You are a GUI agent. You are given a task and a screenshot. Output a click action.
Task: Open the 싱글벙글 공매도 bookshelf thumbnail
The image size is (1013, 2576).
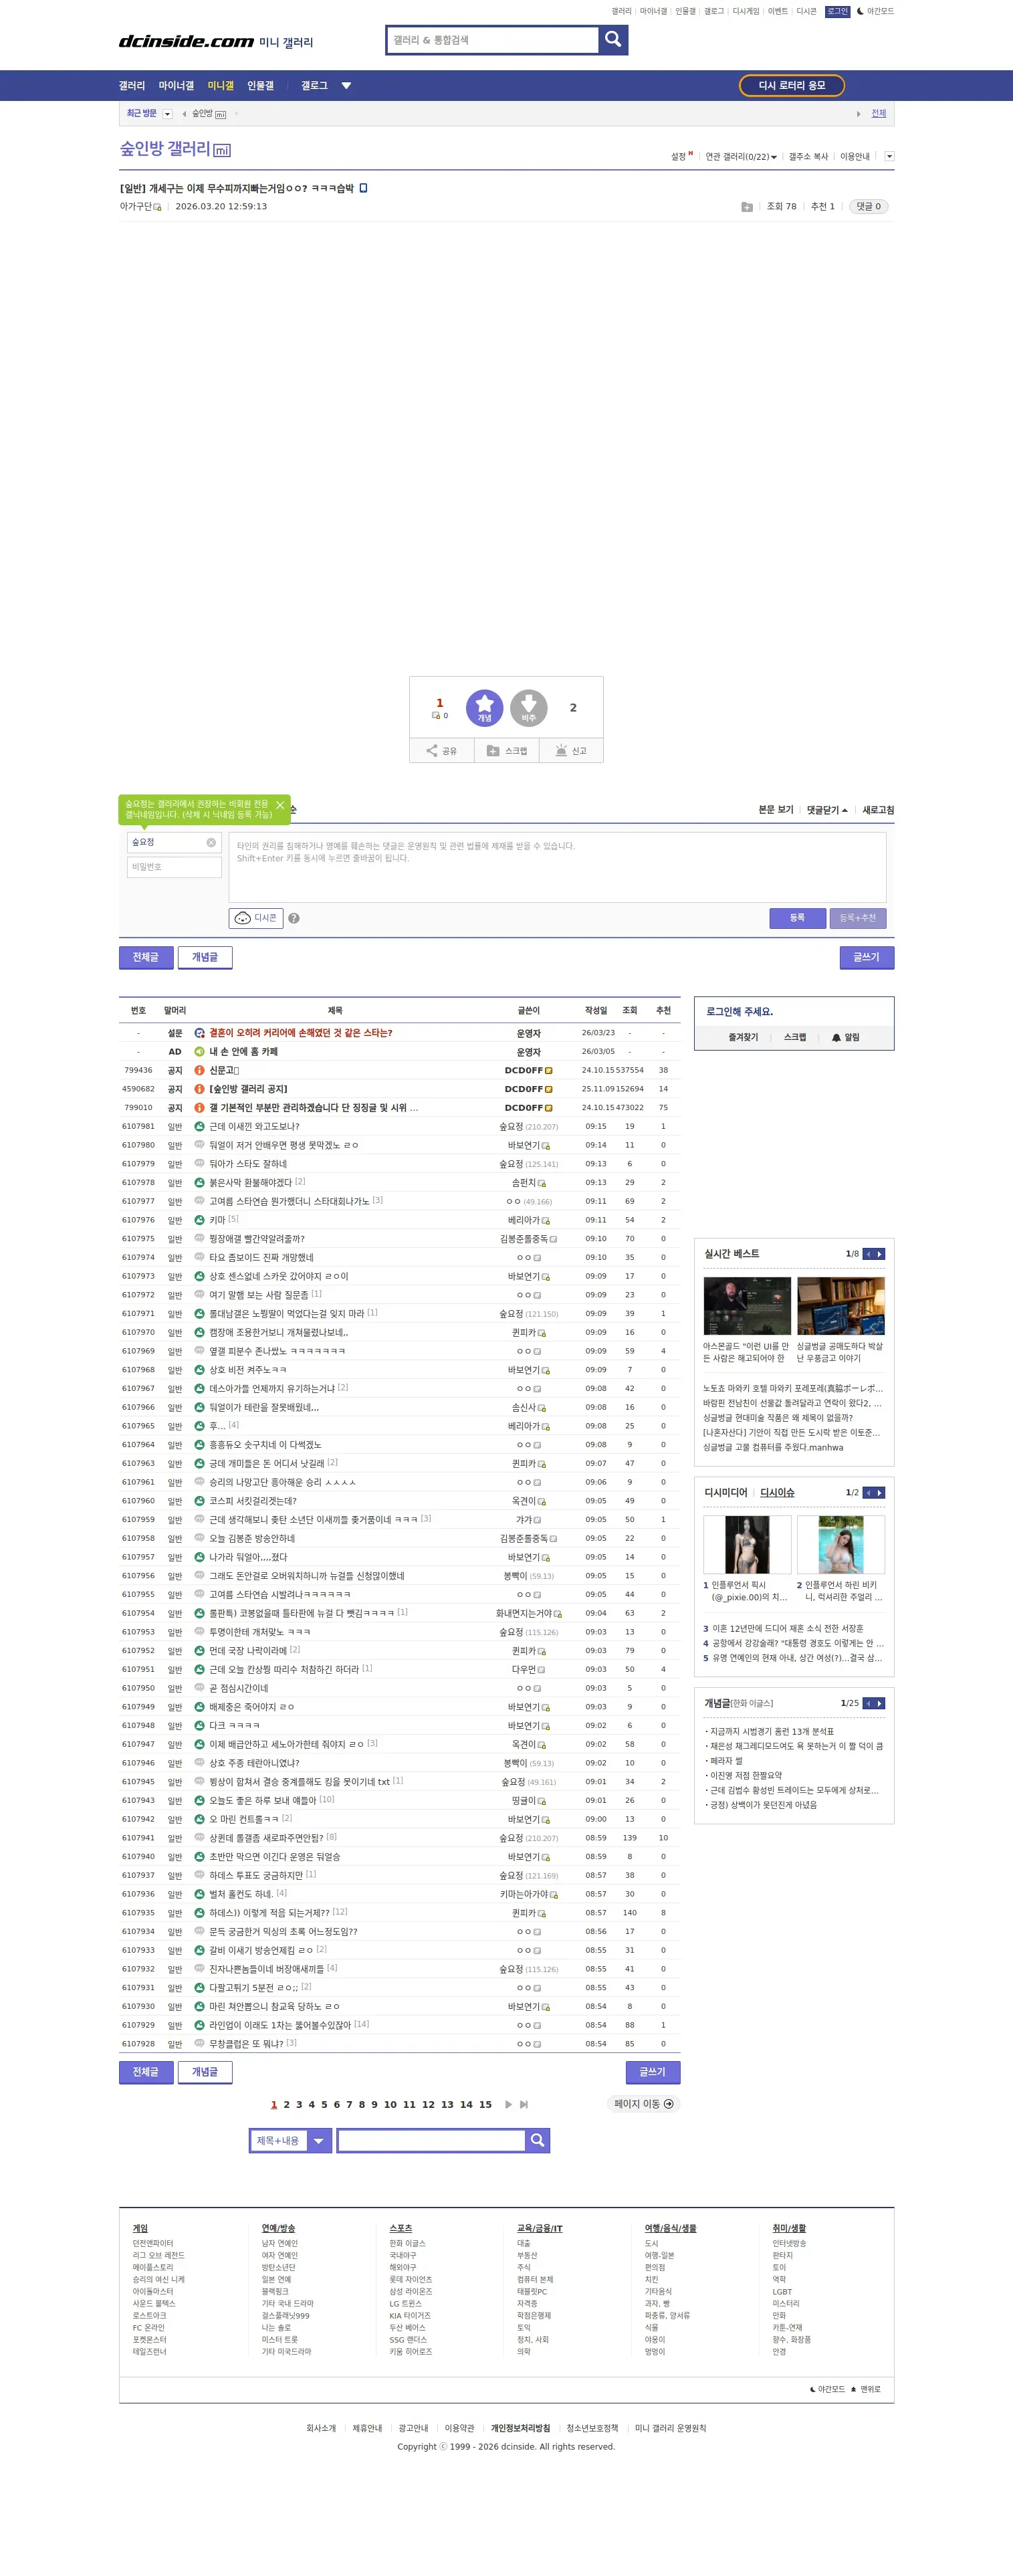(841, 1306)
